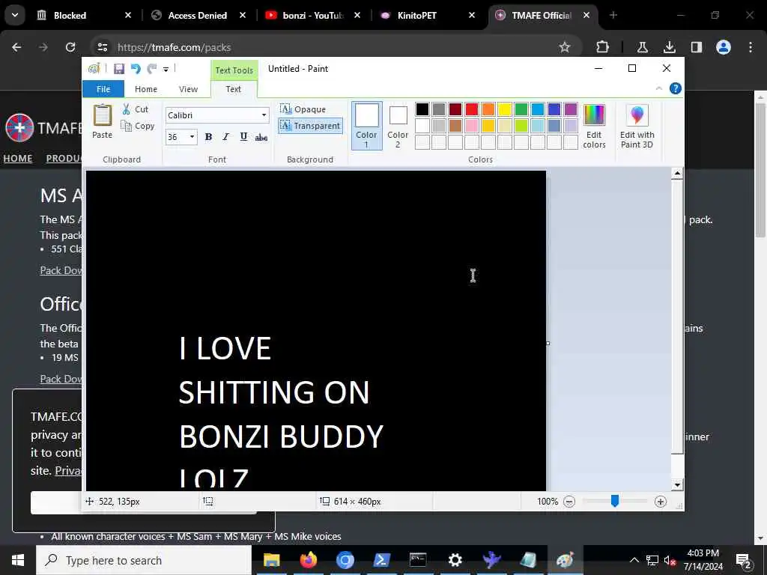
Task: Click the Paint zoom slider handle
Action: click(x=615, y=501)
